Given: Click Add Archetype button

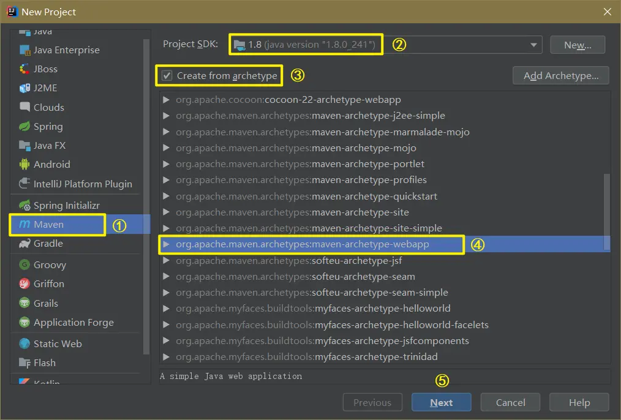Looking at the screenshot, I should pyautogui.click(x=561, y=75).
